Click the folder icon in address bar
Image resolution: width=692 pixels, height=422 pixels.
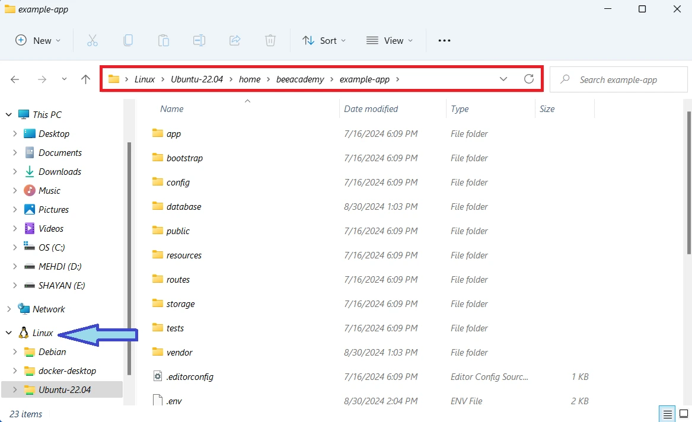pyautogui.click(x=114, y=79)
